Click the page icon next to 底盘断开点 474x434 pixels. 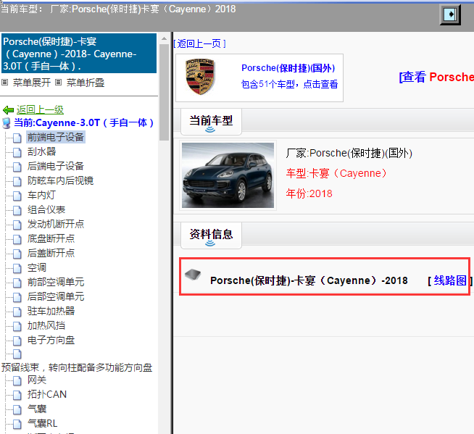point(17,239)
